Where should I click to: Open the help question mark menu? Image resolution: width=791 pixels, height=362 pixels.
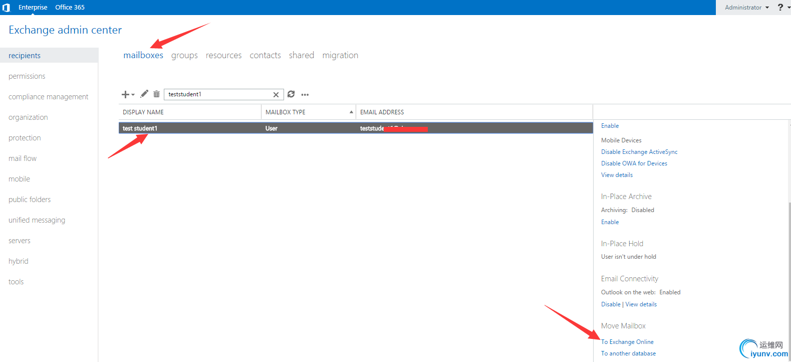(x=780, y=7)
